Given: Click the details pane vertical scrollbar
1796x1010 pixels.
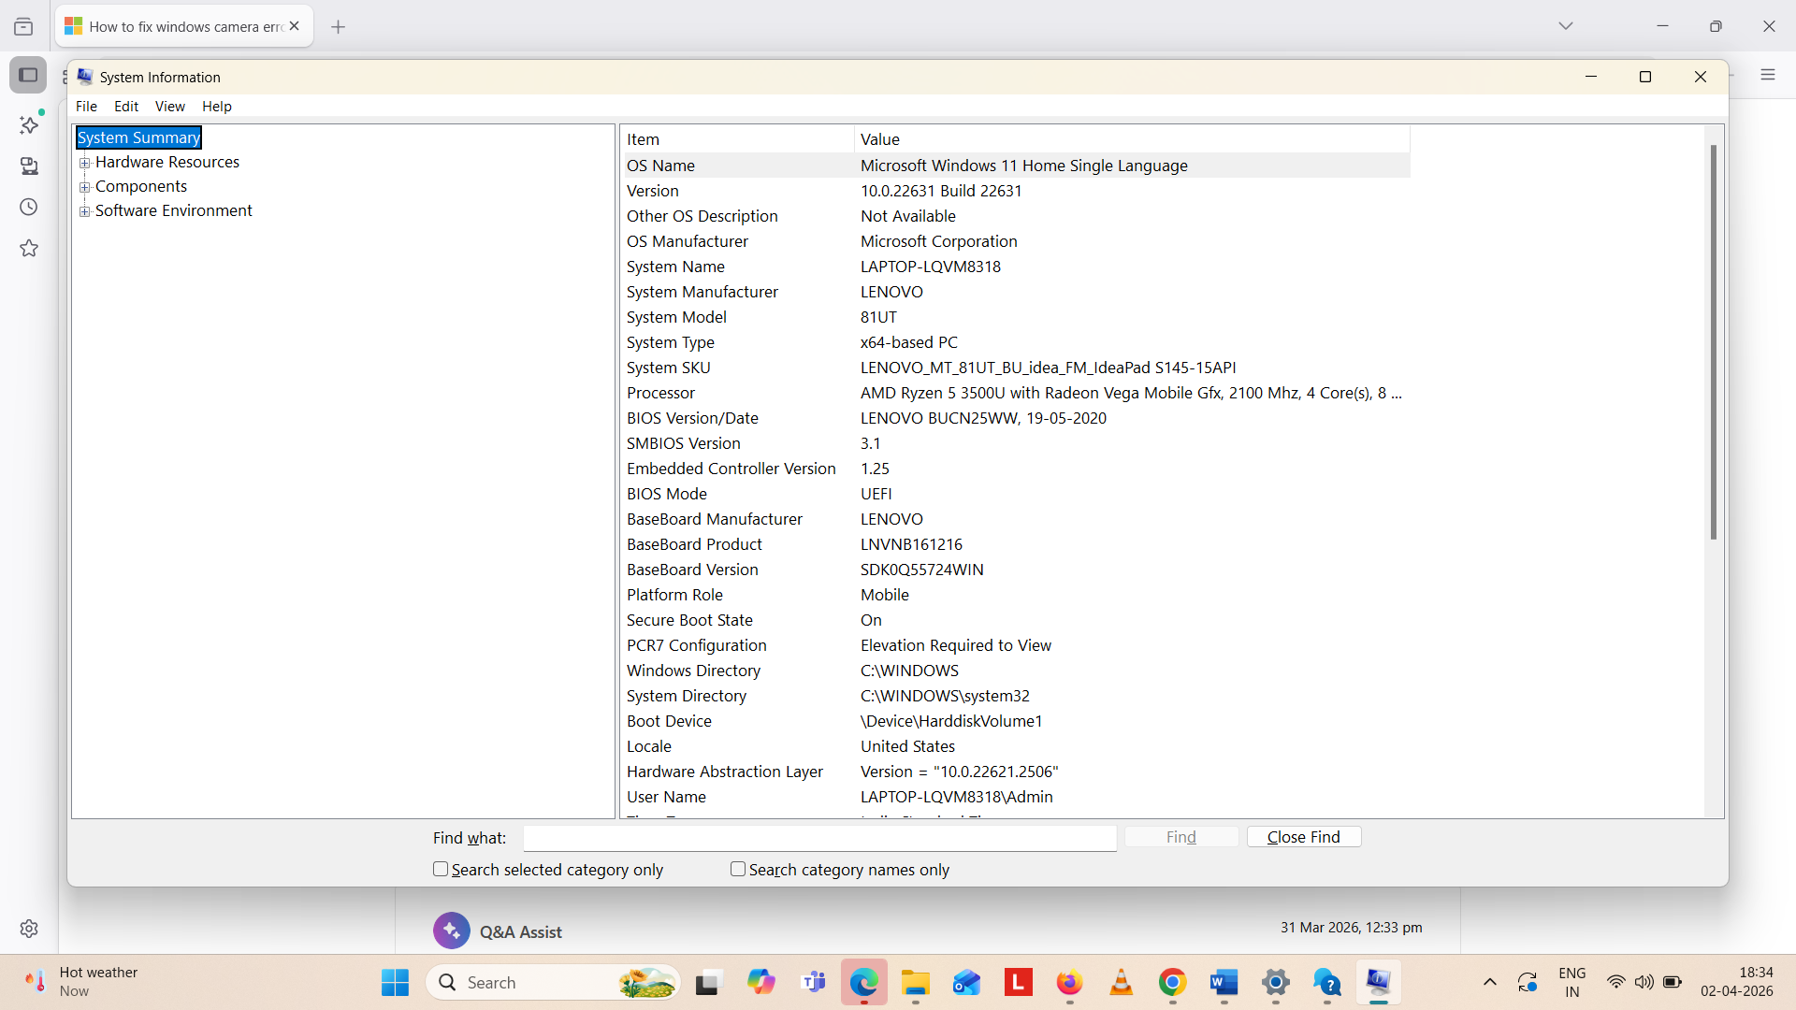Looking at the screenshot, I should point(1714,342).
